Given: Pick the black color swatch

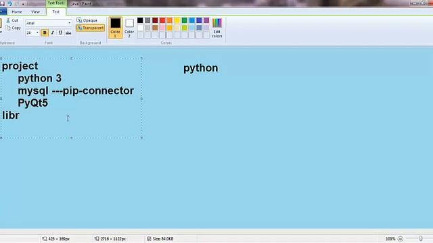Looking at the screenshot, I should click(x=140, y=20).
